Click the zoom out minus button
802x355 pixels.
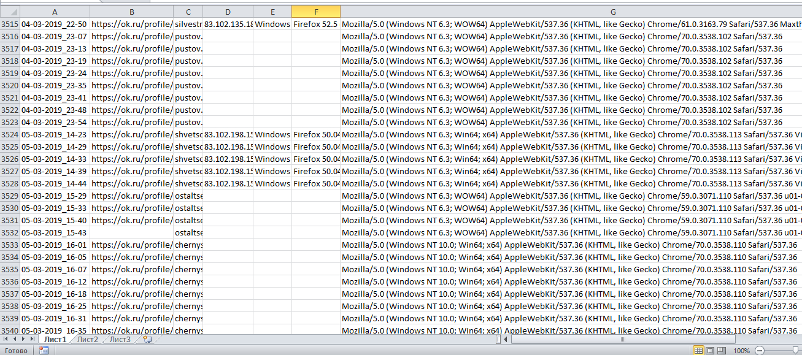pos(760,350)
